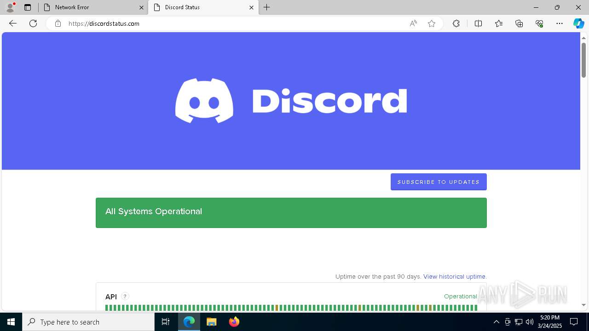The image size is (589, 331).
Task: Open the Extensions puzzle icon
Action: (x=456, y=23)
